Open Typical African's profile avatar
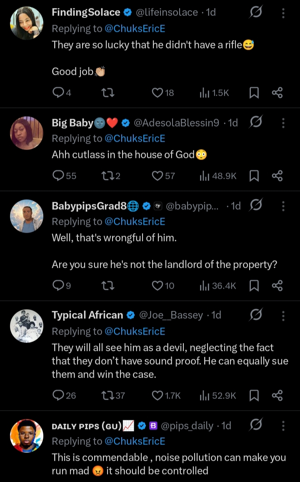300x482 pixels. coord(26,326)
